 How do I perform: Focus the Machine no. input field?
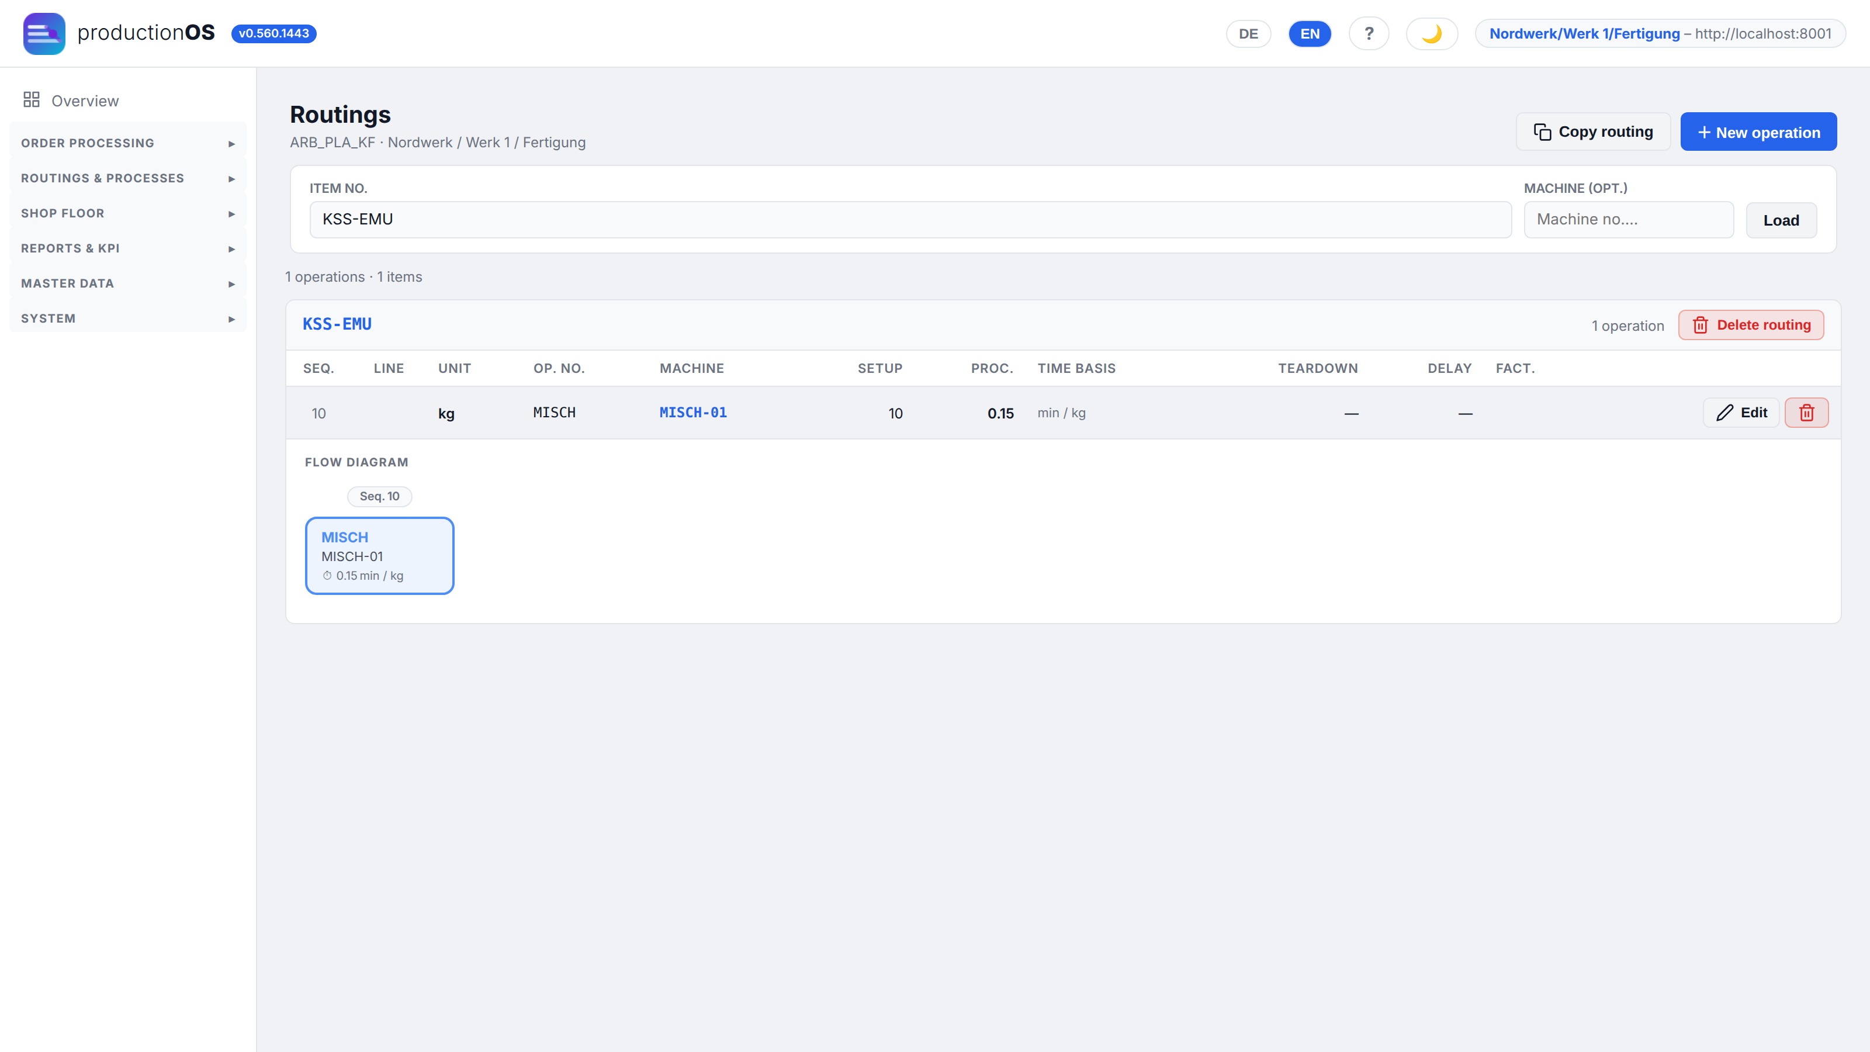(x=1628, y=219)
